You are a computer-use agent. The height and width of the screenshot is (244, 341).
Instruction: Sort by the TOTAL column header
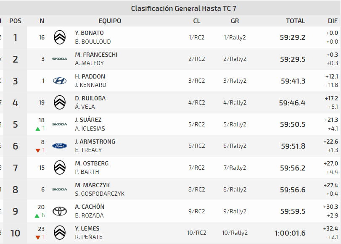[295, 21]
